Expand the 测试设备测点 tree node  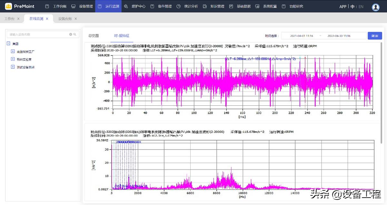[x=13, y=67]
